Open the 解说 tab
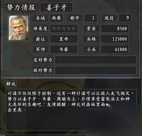The image size is (142, 136). click(11, 84)
